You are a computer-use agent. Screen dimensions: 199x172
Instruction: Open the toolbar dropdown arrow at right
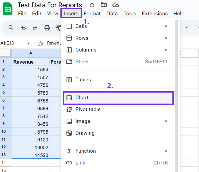pyautogui.click(x=186, y=28)
